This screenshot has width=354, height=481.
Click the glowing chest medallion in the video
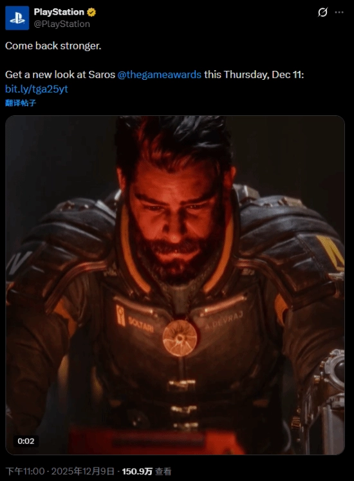[x=180, y=338]
